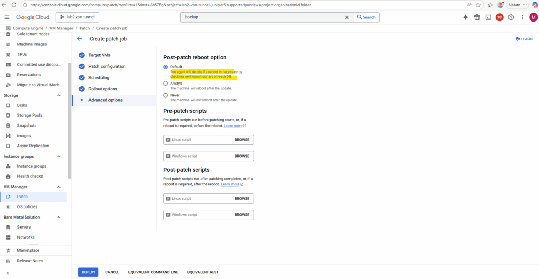Click the sidebar vertical scrollbar
The height and width of the screenshot is (279, 539).
pyautogui.click(x=70, y=120)
